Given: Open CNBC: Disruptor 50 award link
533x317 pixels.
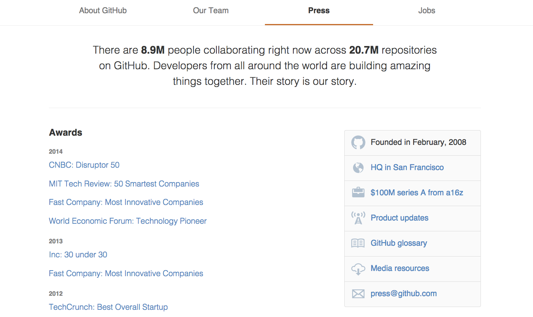Looking at the screenshot, I should pos(84,165).
